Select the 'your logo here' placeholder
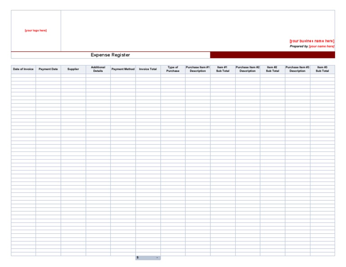This screenshot has width=346, height=267. (x=36, y=31)
